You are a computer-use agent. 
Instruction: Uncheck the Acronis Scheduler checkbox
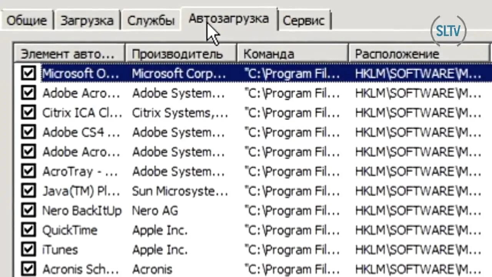[28, 269]
